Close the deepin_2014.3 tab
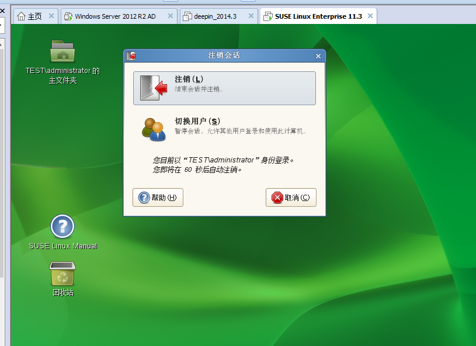Image resolution: width=476 pixels, height=346 pixels. 251,16
